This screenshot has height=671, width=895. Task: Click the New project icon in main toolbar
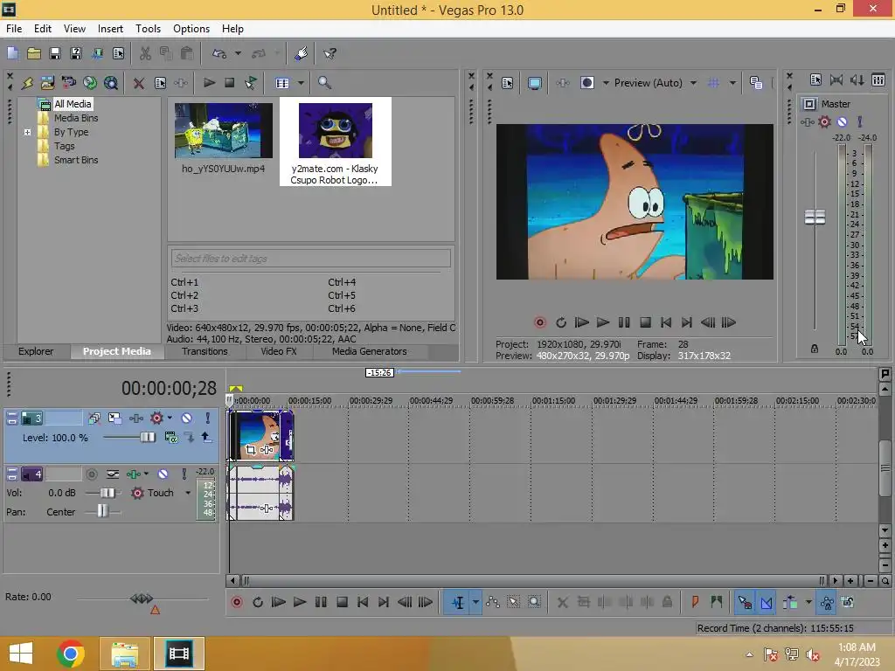tap(12, 53)
